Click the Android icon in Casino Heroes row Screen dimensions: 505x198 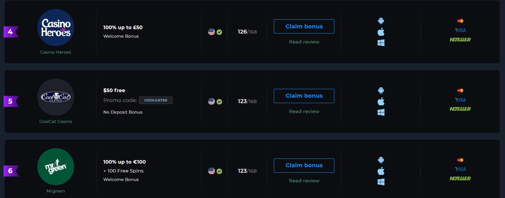[381, 21]
